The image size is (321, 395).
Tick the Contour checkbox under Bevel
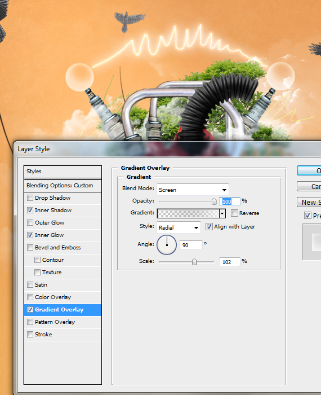point(37,260)
